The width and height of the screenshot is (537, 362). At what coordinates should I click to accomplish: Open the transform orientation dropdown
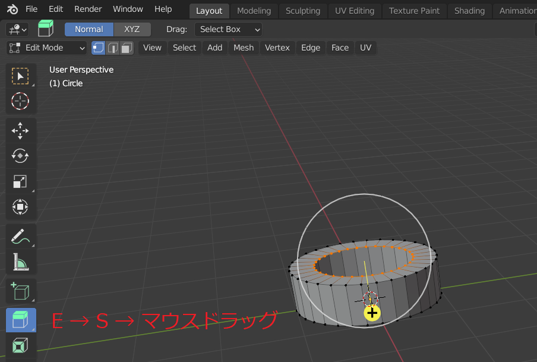17,30
